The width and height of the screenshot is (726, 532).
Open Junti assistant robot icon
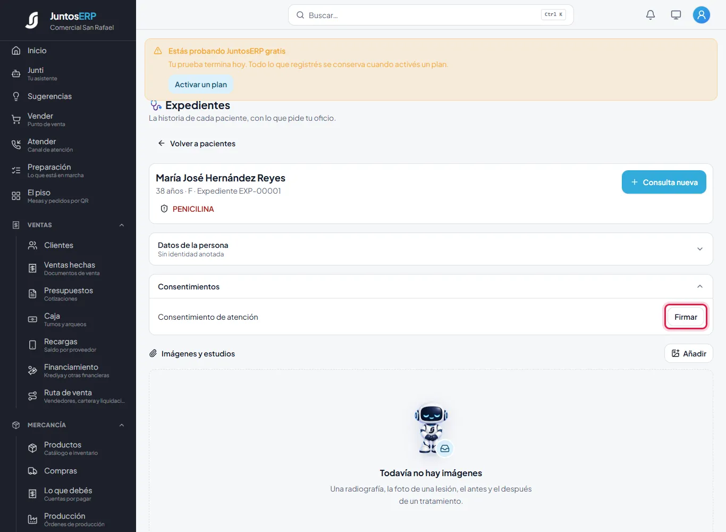16,74
